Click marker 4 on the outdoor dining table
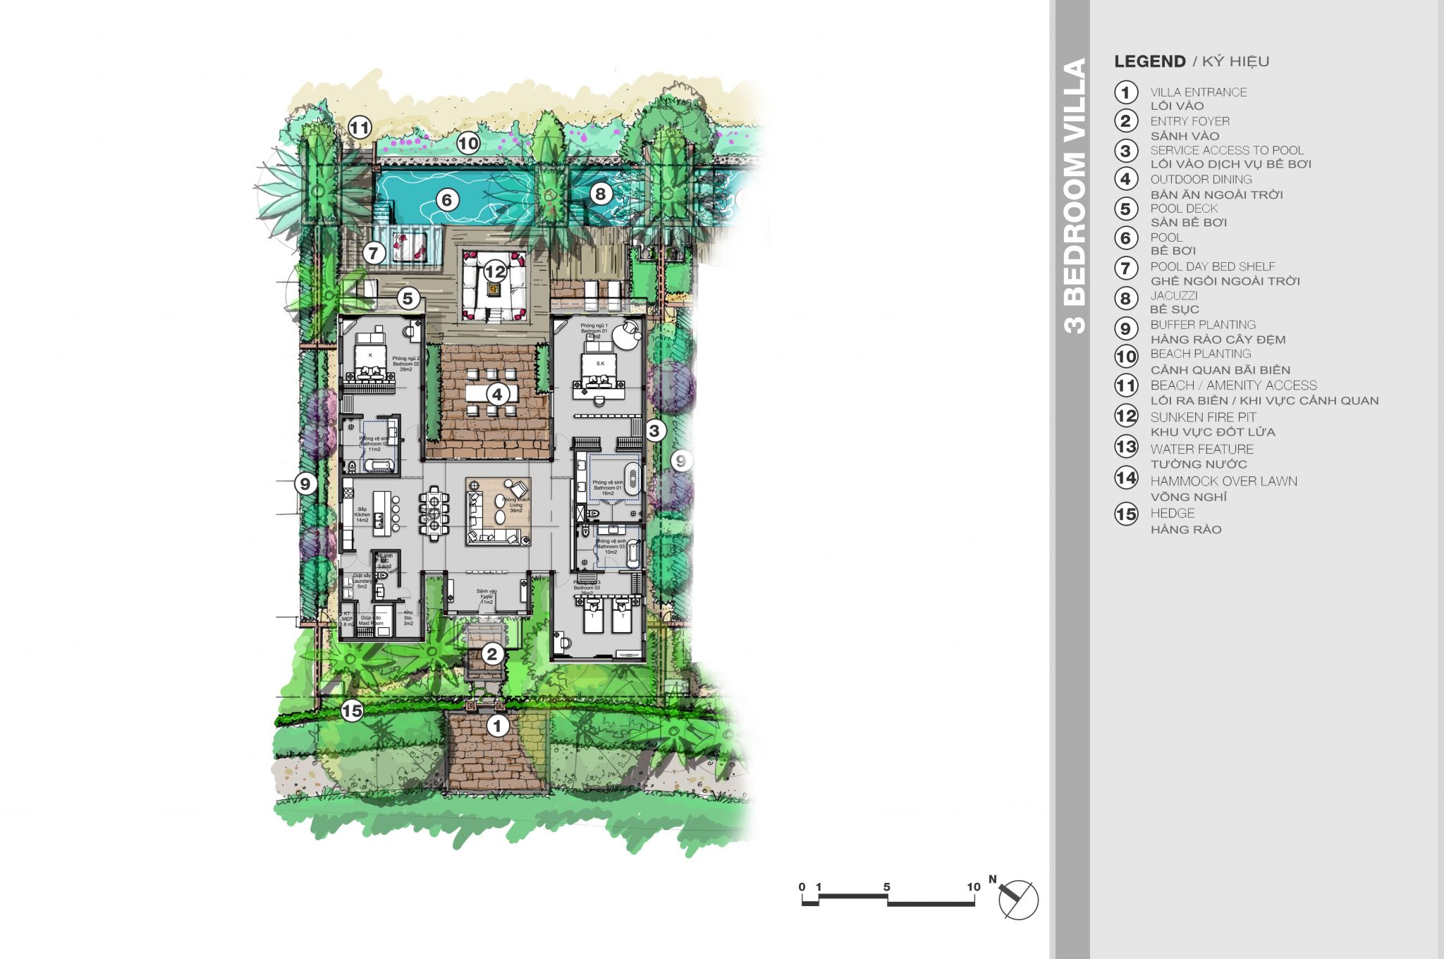 click(x=497, y=395)
